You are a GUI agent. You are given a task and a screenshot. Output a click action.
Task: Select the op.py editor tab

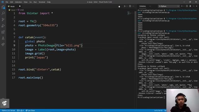pyautogui.click(x=12, y=6)
